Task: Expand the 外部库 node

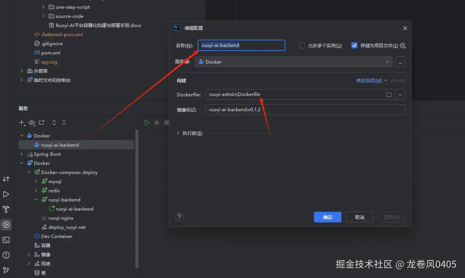Action: pyautogui.click(x=22, y=71)
